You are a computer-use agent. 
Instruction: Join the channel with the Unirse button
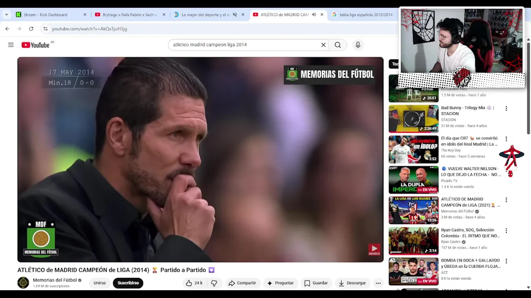[x=100, y=283]
